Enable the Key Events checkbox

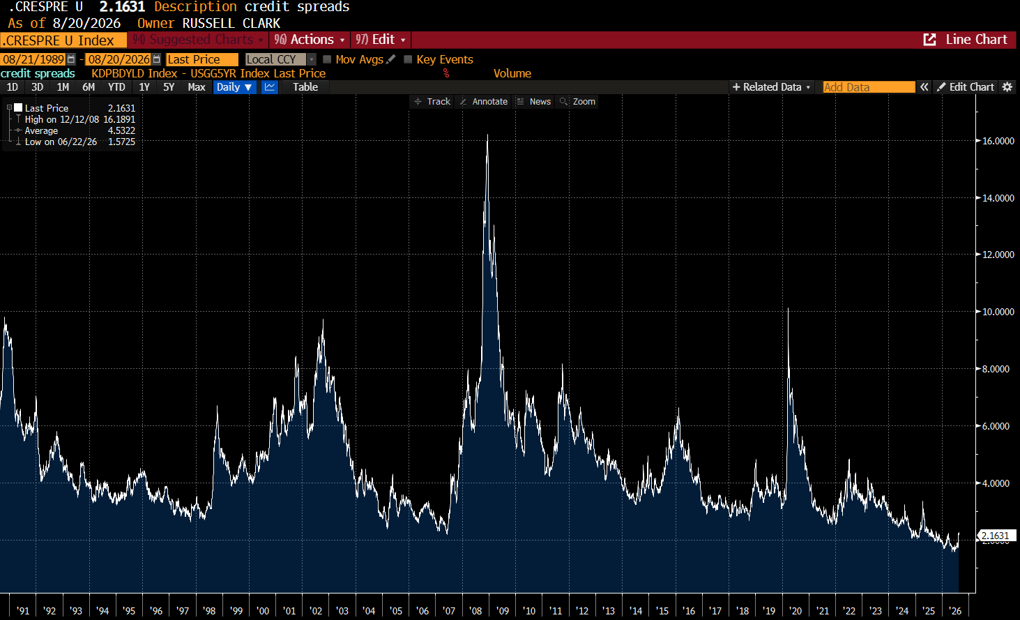coord(408,59)
